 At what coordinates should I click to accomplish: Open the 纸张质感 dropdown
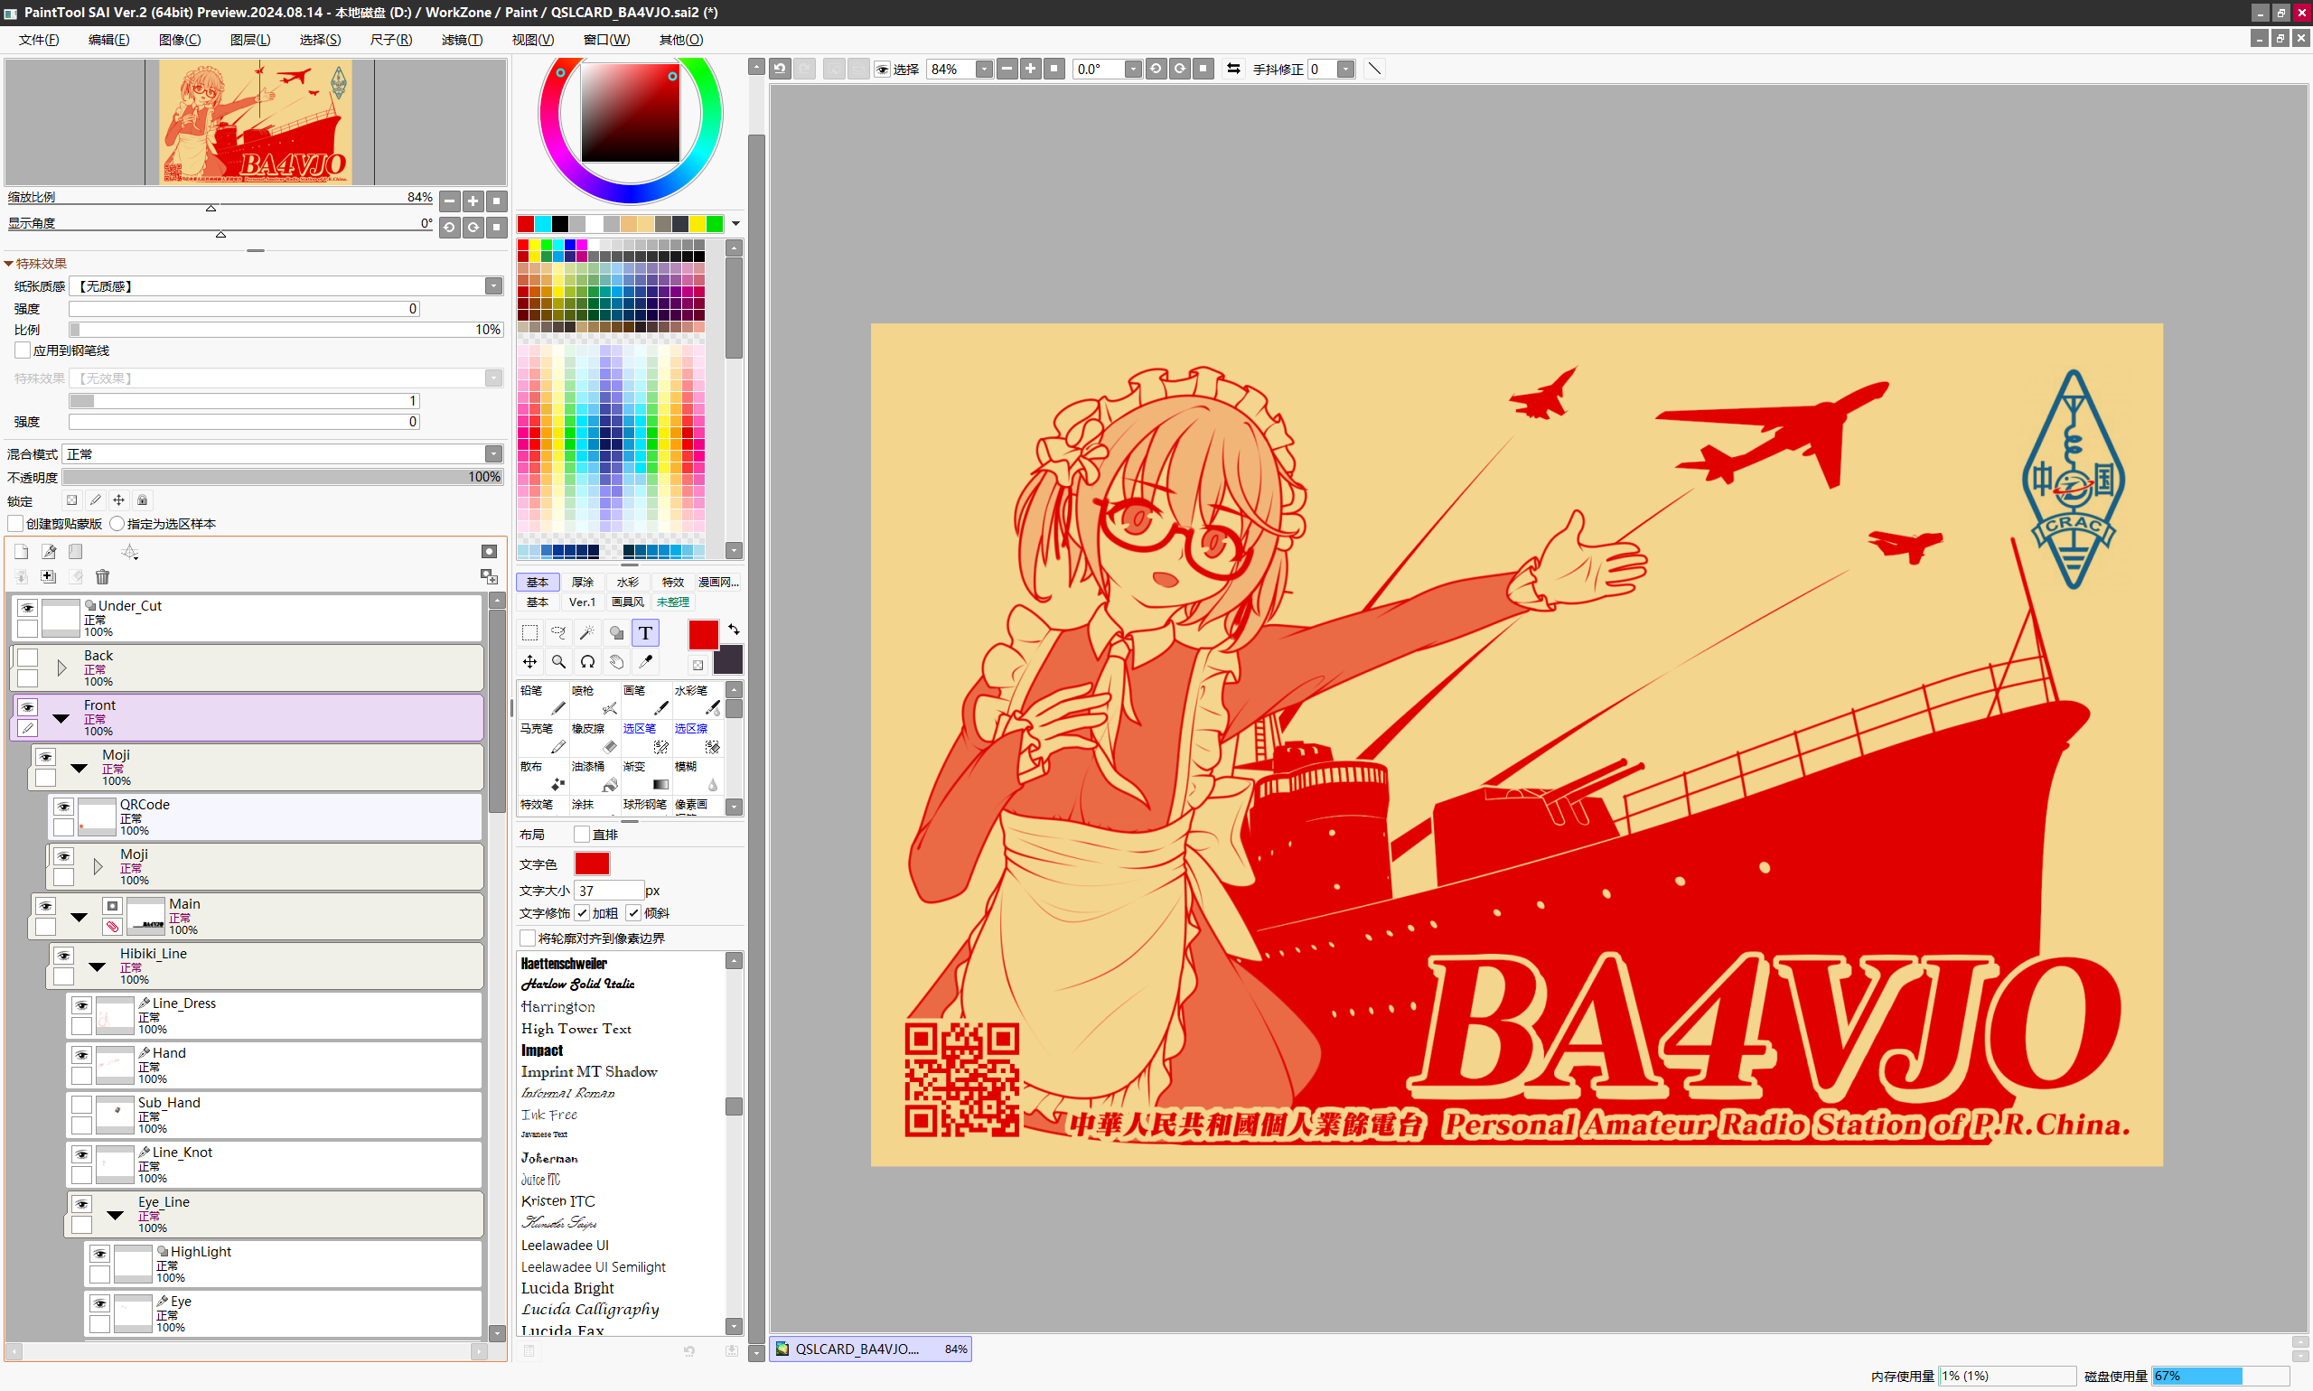[x=493, y=286]
